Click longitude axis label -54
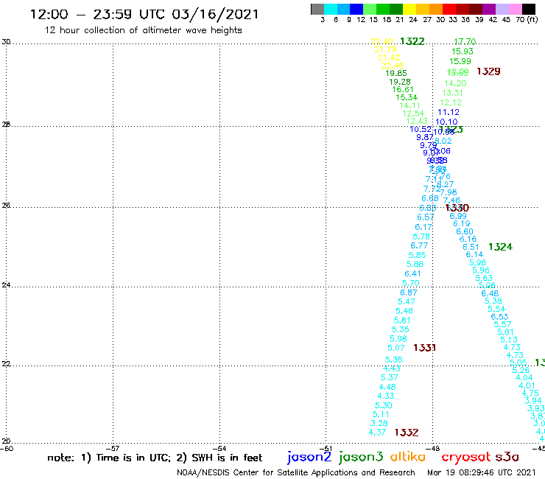The image size is (545, 479). click(219, 449)
